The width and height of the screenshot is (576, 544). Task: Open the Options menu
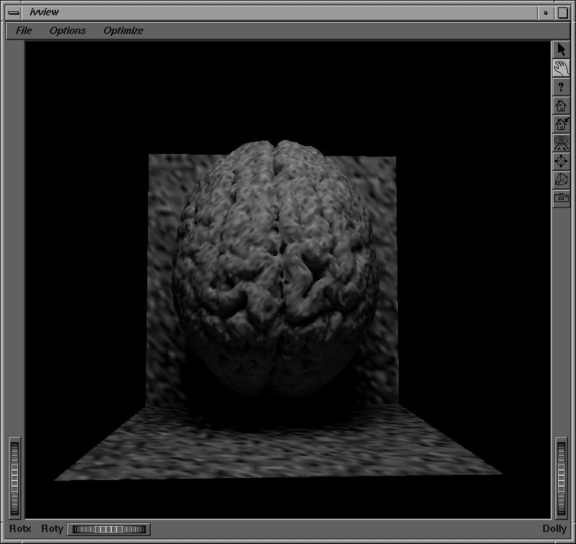(67, 31)
